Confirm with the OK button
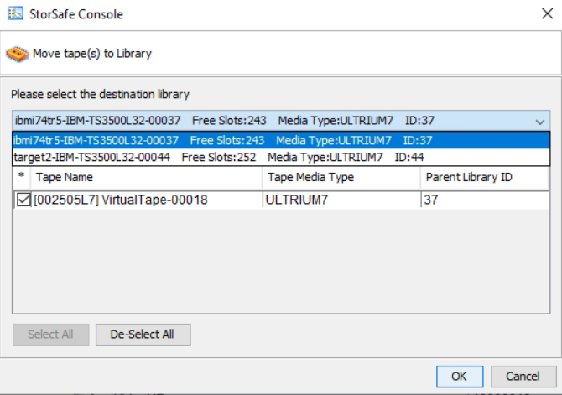Viewport: 562px width, 395px height. point(460,376)
